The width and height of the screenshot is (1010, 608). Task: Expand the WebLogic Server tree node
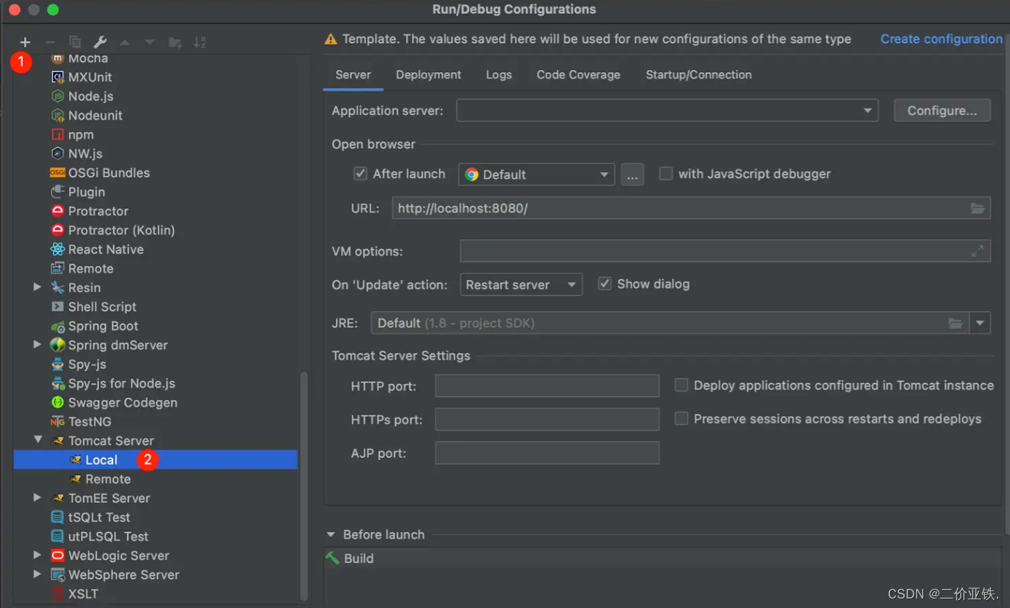(37, 555)
